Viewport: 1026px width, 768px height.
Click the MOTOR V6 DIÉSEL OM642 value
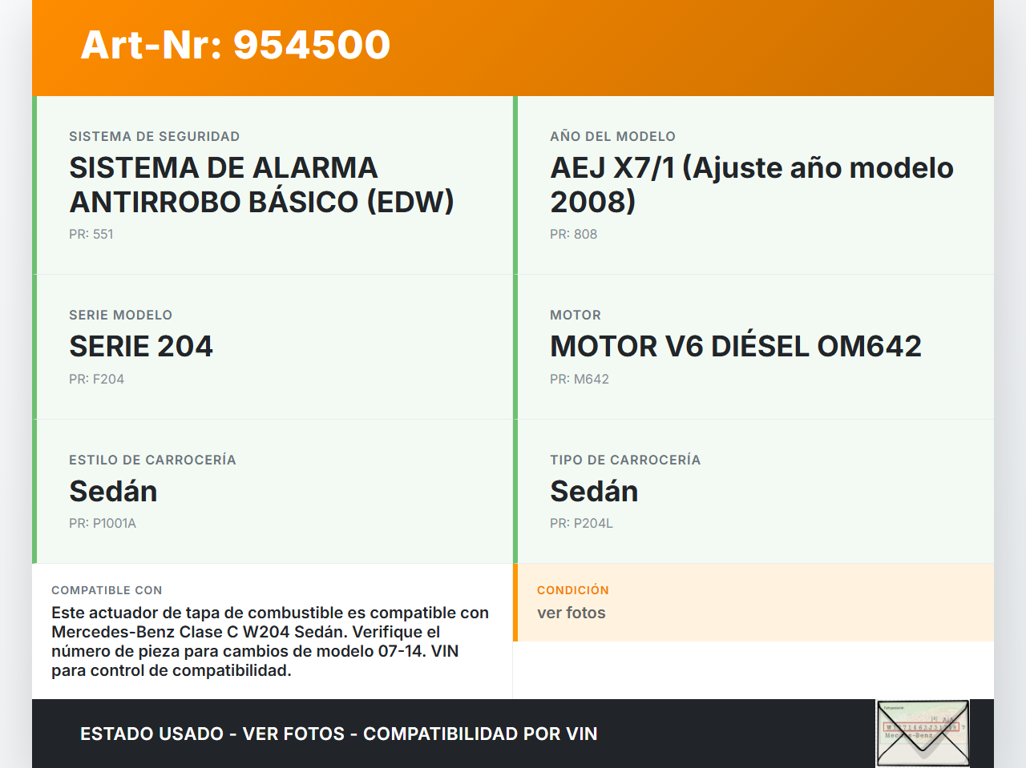pos(735,347)
